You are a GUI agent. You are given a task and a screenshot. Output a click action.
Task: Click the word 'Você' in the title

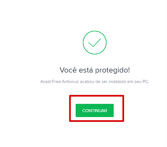[x=68, y=70]
